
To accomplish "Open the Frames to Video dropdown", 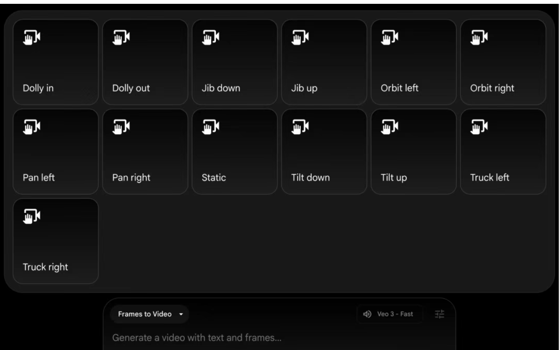I will click(150, 314).
